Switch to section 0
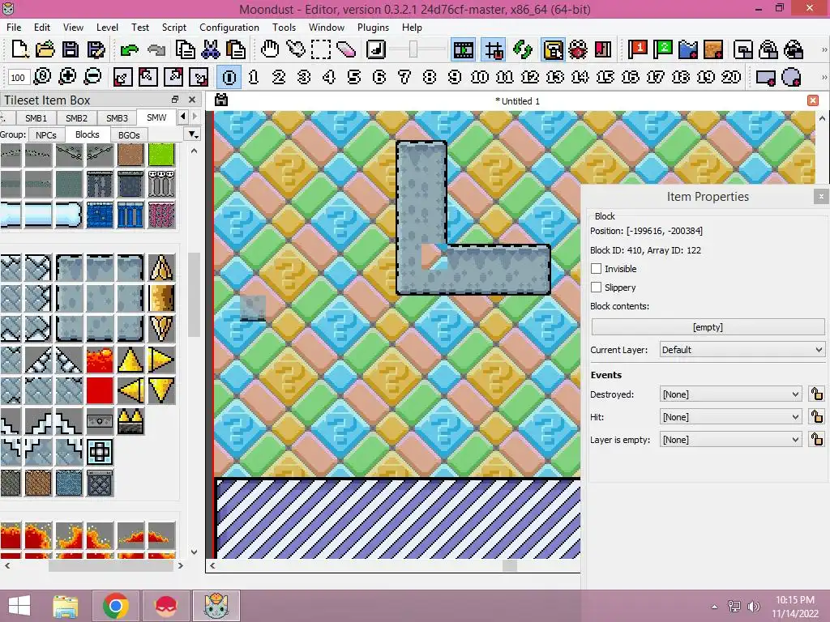830x622 pixels. coord(229,77)
